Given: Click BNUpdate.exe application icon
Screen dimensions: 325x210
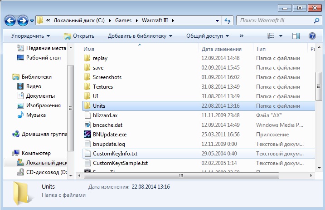Looking at the screenshot, I should [x=87, y=134].
